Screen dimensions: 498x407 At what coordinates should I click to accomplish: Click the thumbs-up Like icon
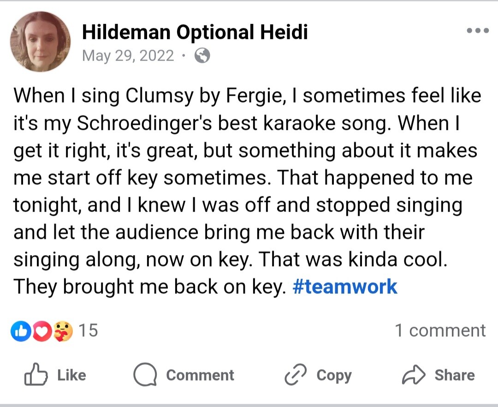pos(36,375)
